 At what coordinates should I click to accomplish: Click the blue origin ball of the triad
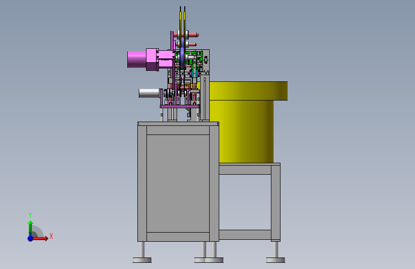pos(31,238)
